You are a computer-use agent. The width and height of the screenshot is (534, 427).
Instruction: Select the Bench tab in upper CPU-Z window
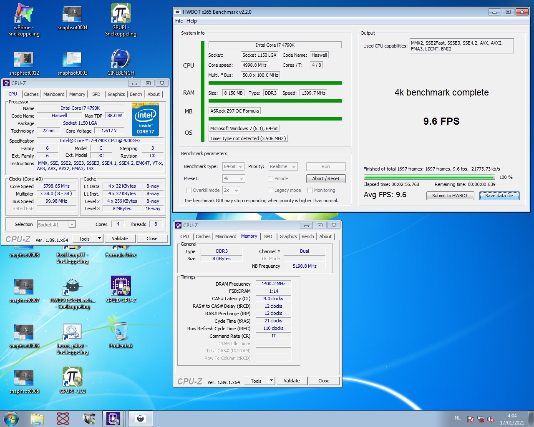(x=136, y=94)
